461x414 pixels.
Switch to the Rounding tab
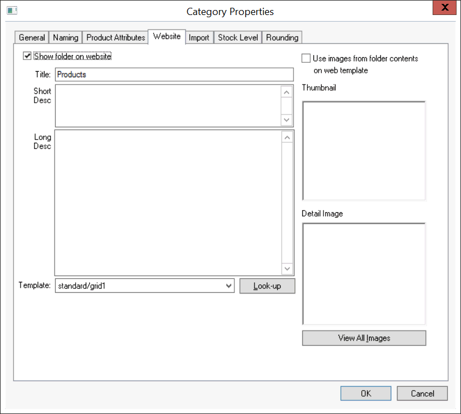pyautogui.click(x=282, y=38)
